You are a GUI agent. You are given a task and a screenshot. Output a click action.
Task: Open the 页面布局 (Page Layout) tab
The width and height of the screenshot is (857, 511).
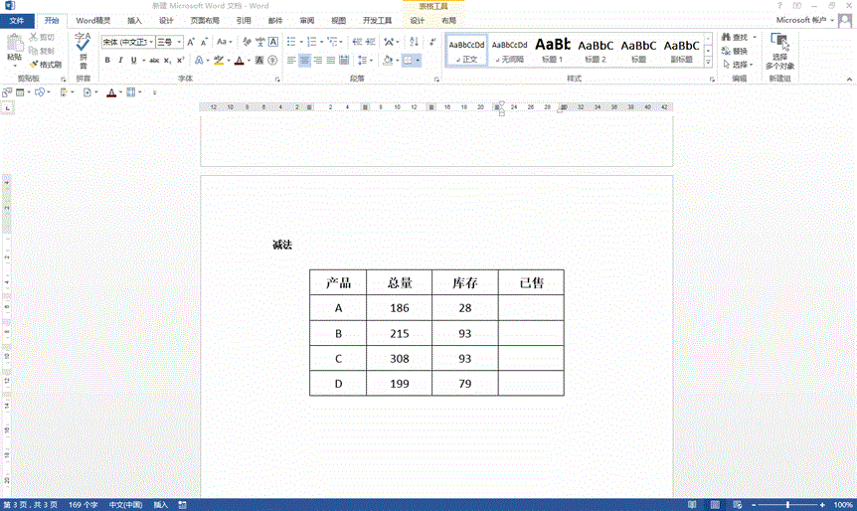click(205, 20)
